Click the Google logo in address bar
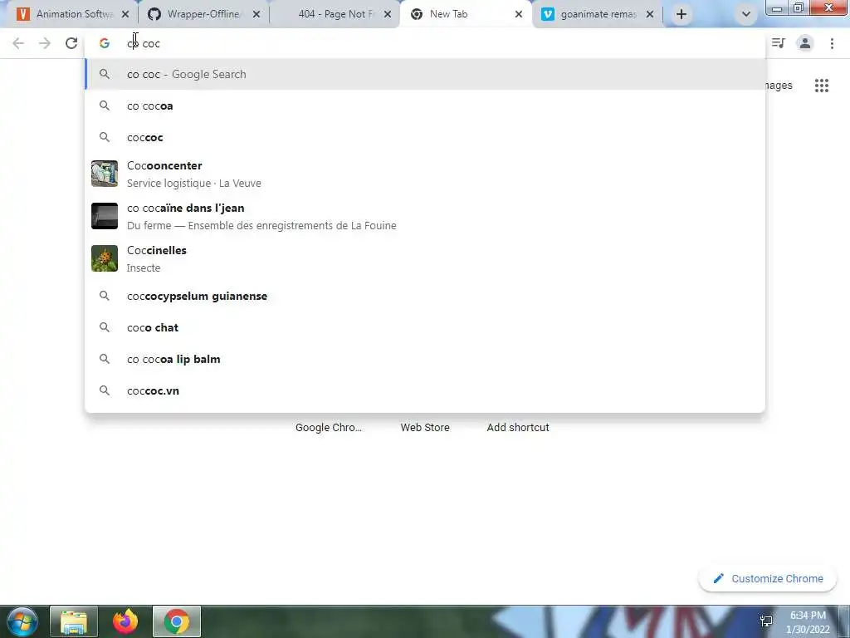Screen dimensions: 850x638 pos(104,43)
